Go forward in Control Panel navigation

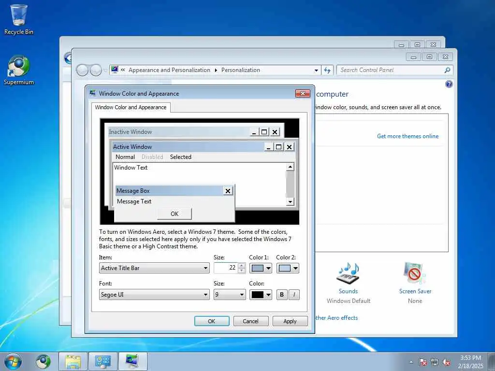tap(96, 70)
